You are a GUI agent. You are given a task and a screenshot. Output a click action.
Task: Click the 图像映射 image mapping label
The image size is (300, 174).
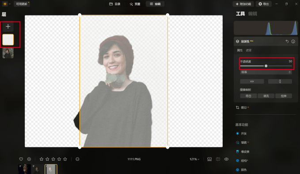(245, 90)
